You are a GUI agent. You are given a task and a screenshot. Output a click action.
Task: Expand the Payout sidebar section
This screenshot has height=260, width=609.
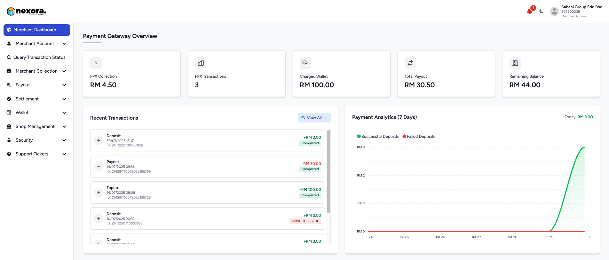[37, 85]
